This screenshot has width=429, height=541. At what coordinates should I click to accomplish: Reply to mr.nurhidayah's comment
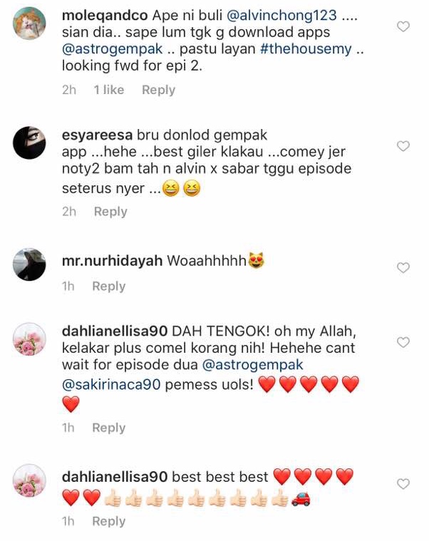point(109,286)
